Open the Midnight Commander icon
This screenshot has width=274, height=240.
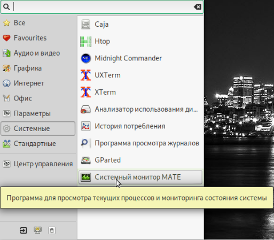86,58
